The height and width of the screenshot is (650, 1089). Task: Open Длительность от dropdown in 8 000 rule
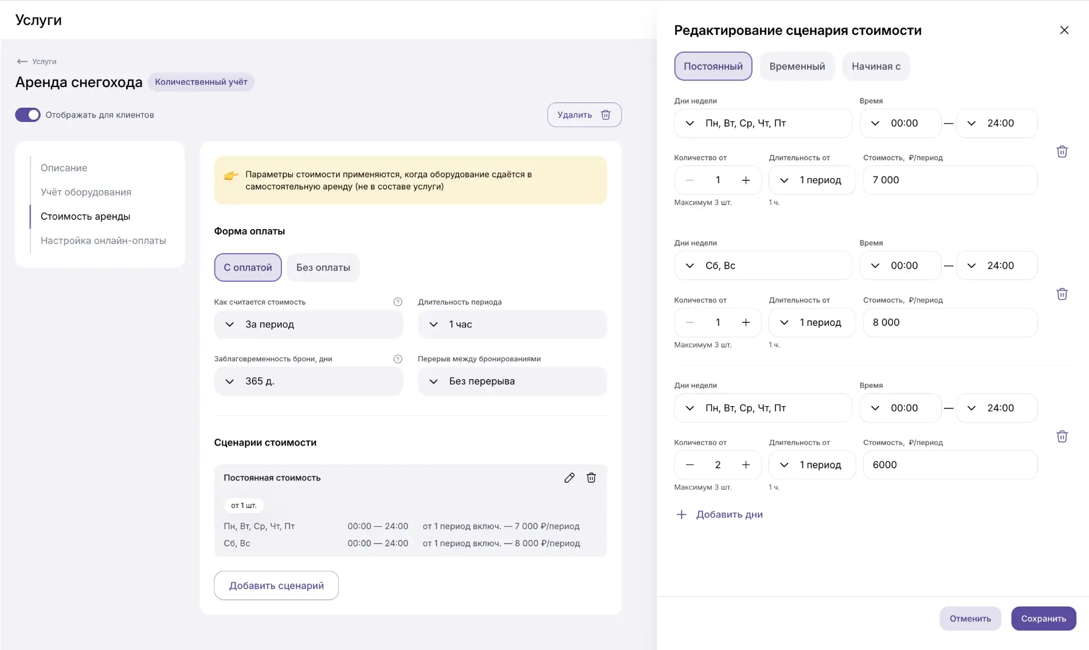coord(812,322)
